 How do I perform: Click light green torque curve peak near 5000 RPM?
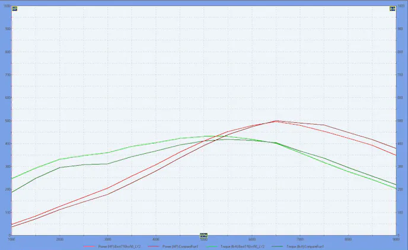205,136
